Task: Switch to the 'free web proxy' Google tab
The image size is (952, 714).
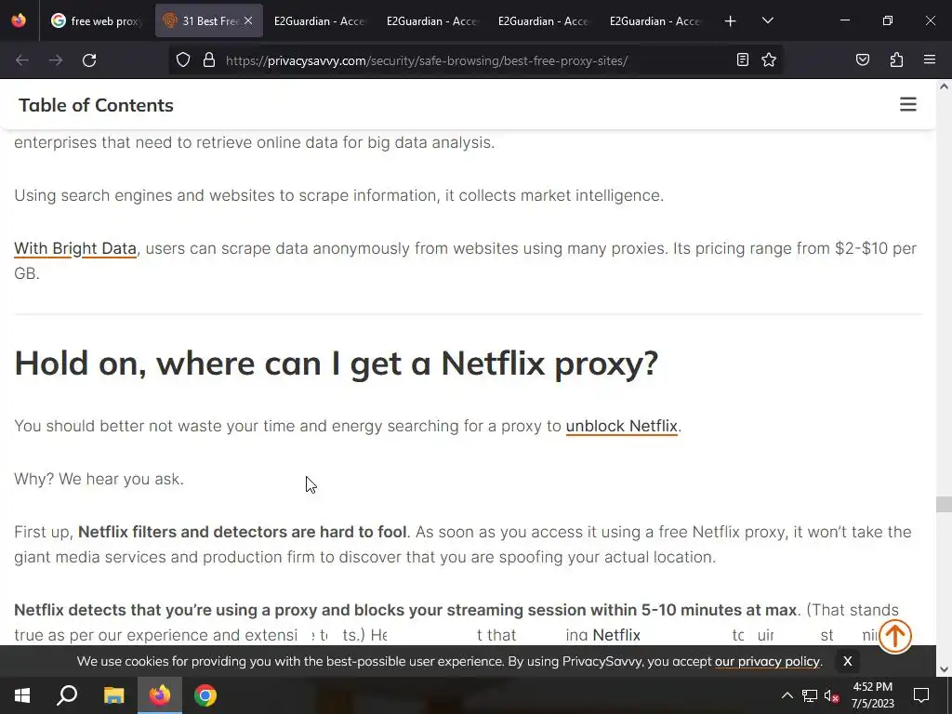Action: tap(96, 20)
